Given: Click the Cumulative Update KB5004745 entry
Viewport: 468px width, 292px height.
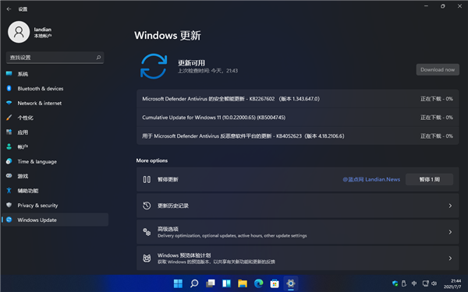Looking at the screenshot, I should [x=298, y=118].
